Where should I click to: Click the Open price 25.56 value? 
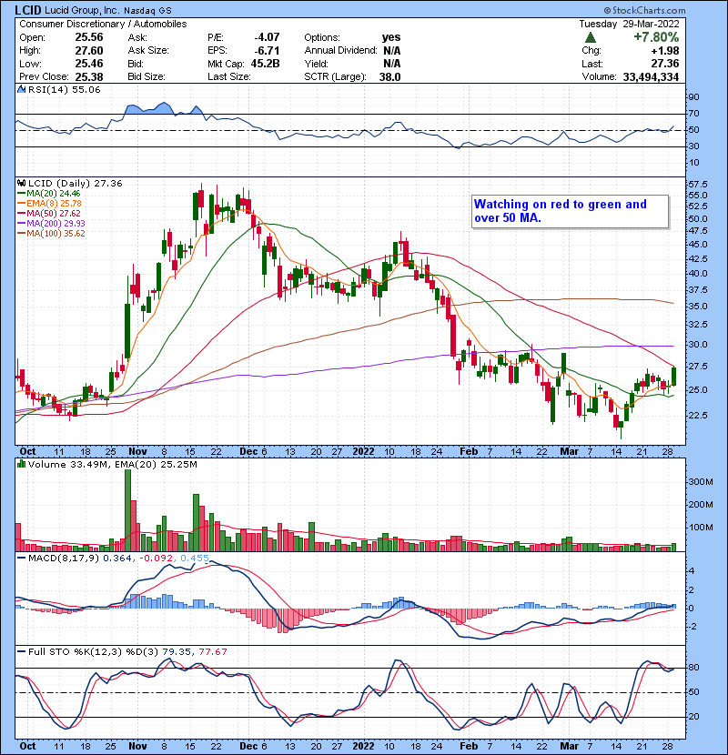(89, 37)
